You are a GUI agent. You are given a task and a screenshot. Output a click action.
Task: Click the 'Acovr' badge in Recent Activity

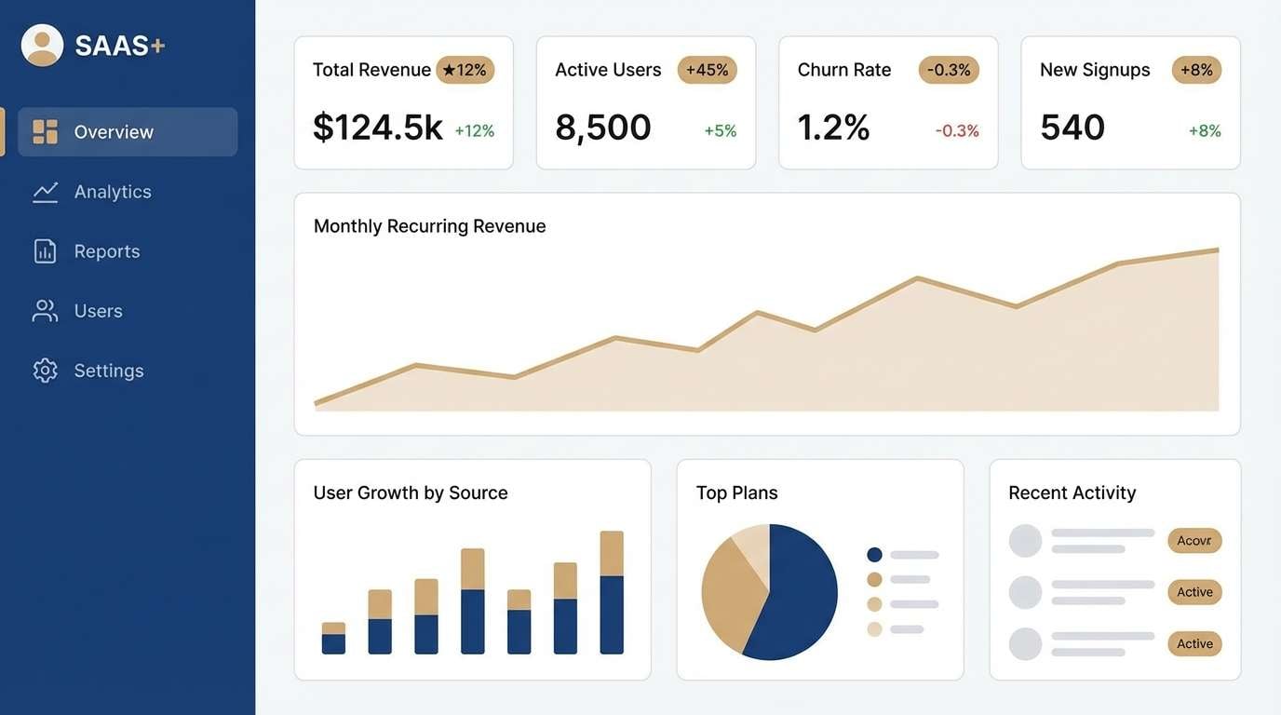[1194, 541]
